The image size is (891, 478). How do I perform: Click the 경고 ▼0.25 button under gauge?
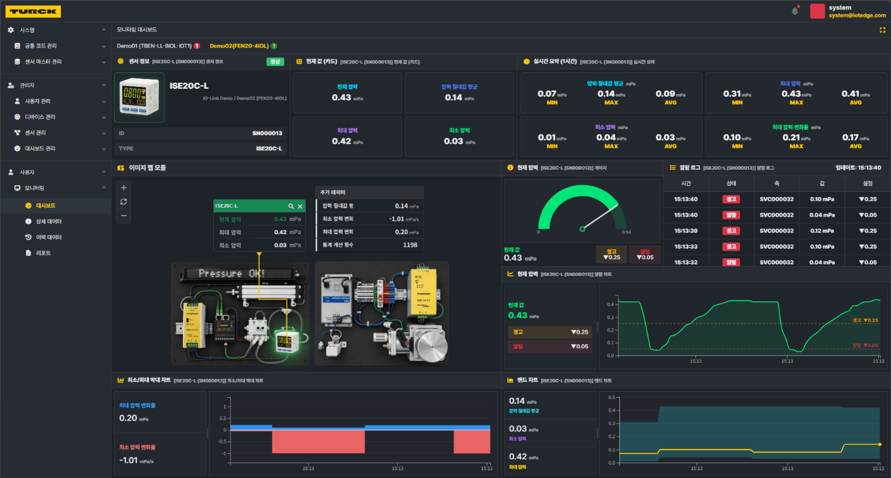611,254
